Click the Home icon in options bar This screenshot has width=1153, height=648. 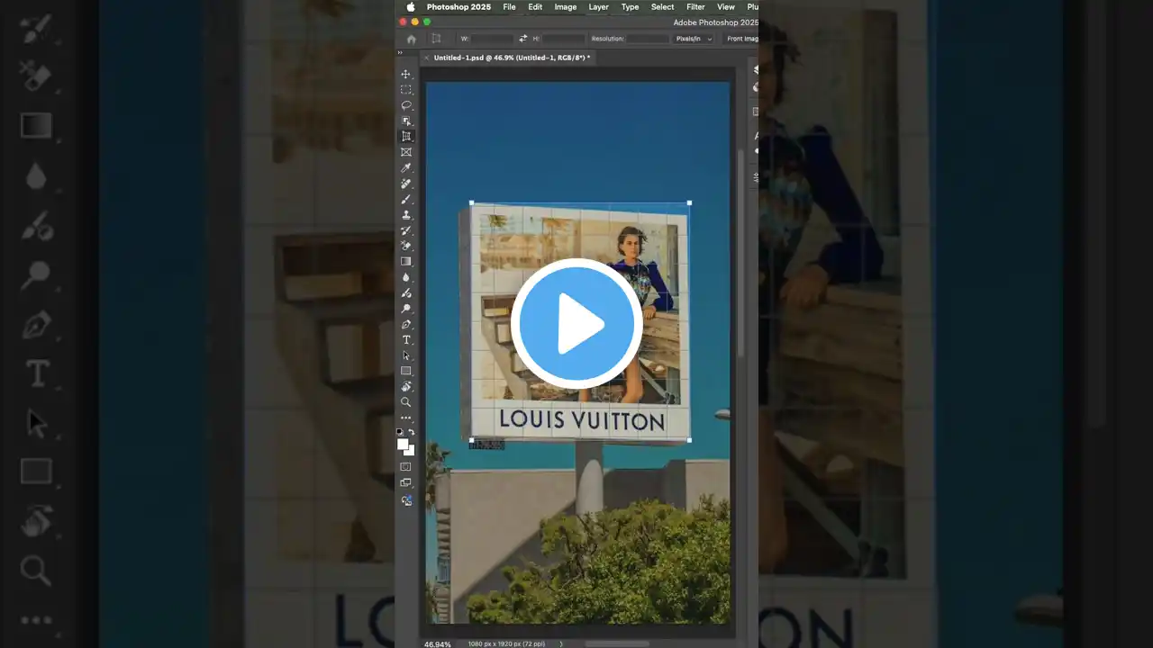(x=412, y=39)
